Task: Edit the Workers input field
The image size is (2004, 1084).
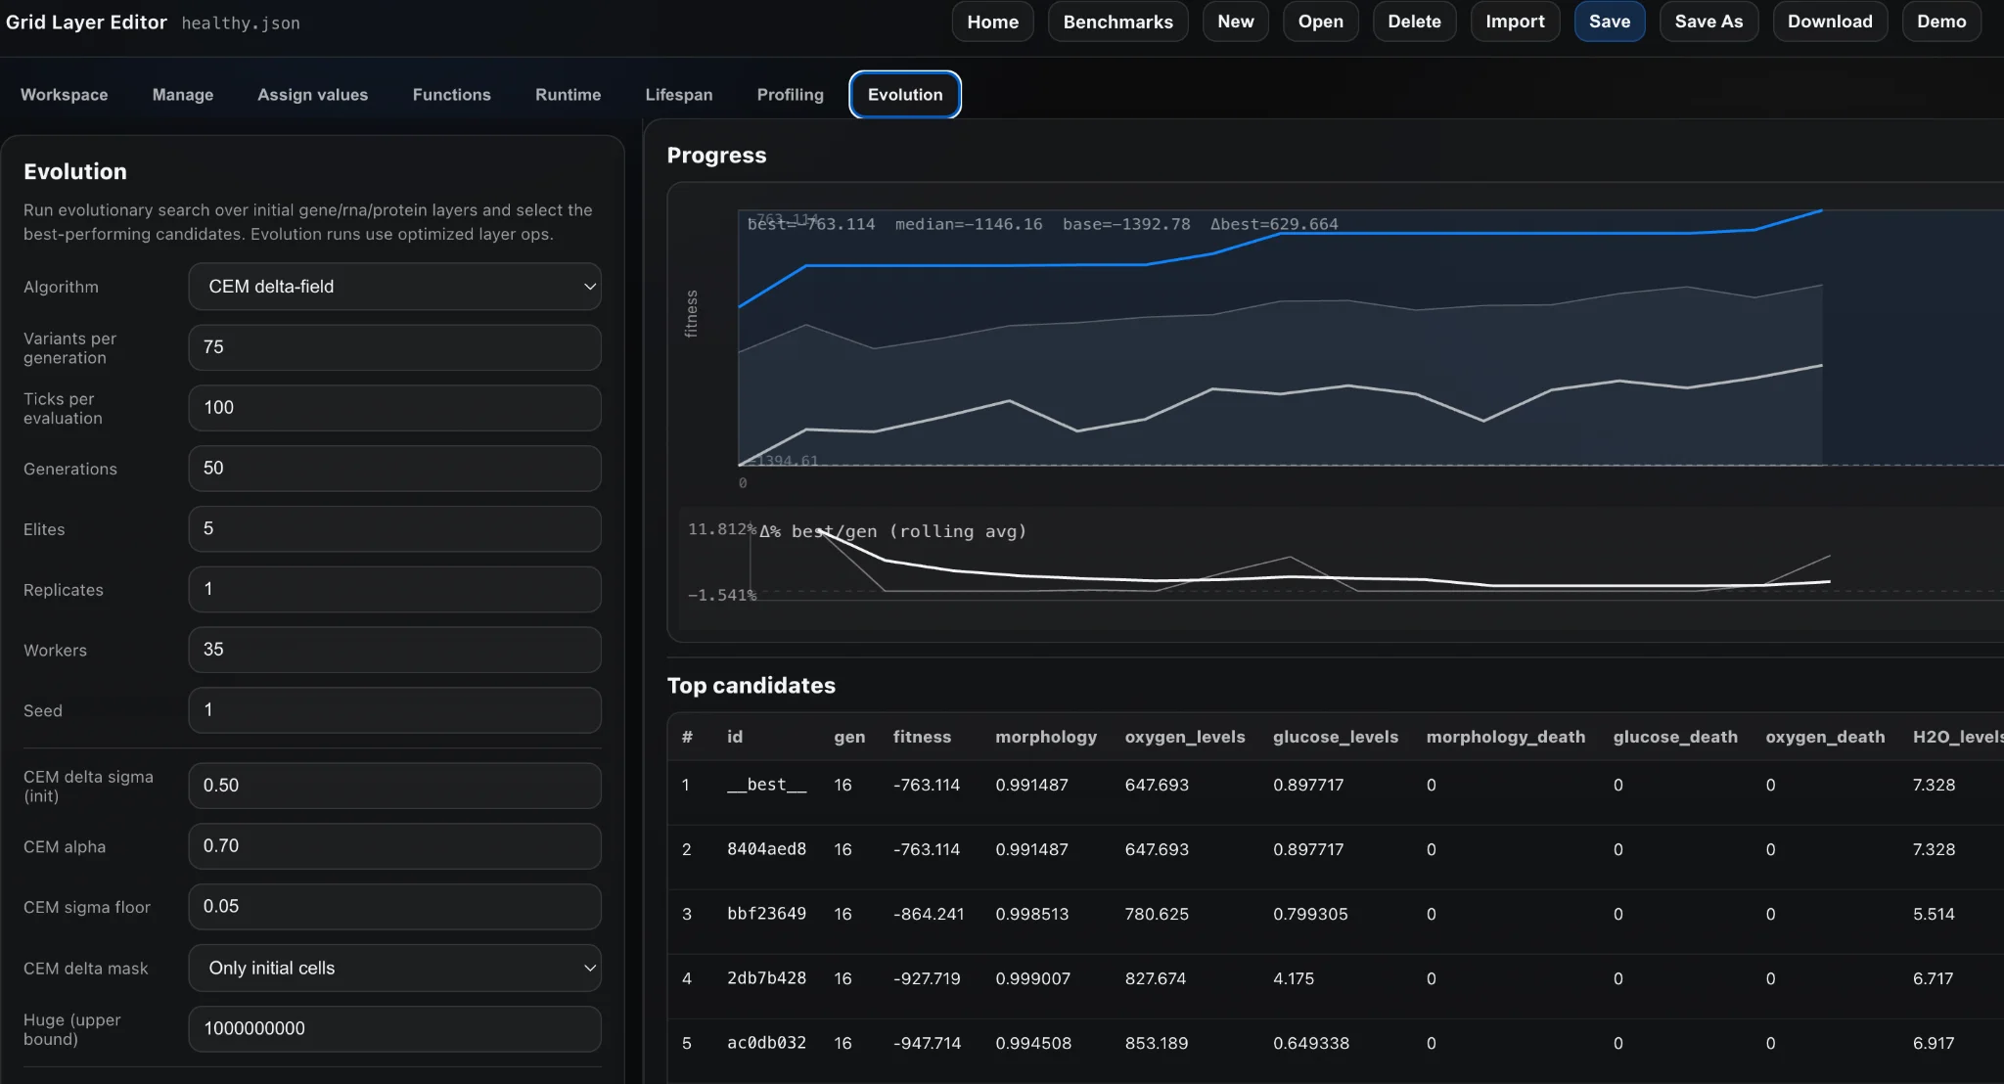Action: pos(394,650)
